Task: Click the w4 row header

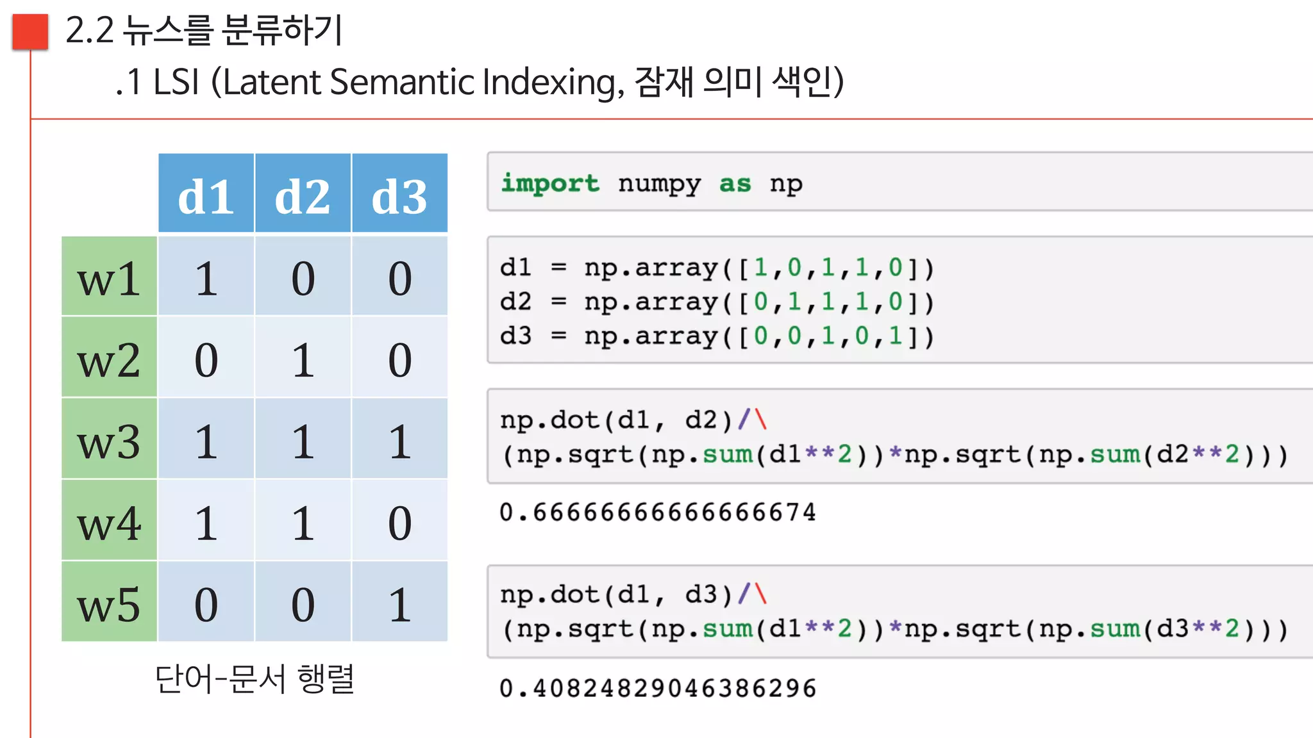Action: click(109, 520)
